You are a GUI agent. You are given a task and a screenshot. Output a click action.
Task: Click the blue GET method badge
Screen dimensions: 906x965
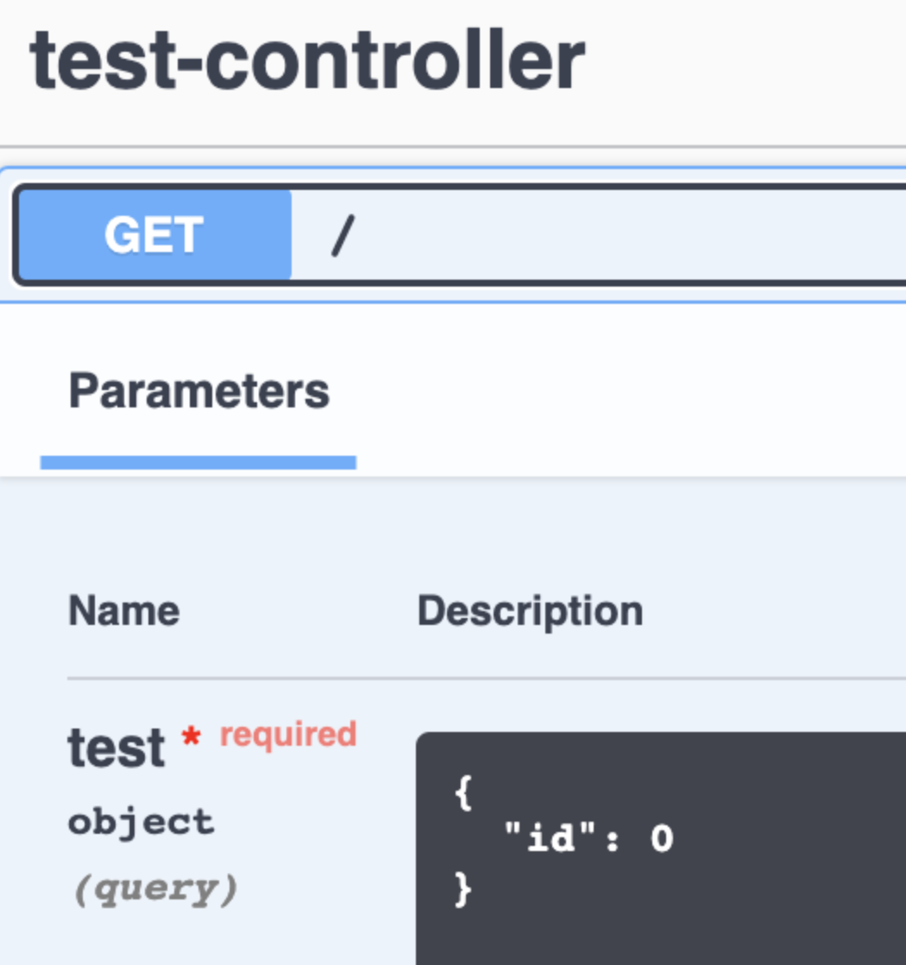154,235
